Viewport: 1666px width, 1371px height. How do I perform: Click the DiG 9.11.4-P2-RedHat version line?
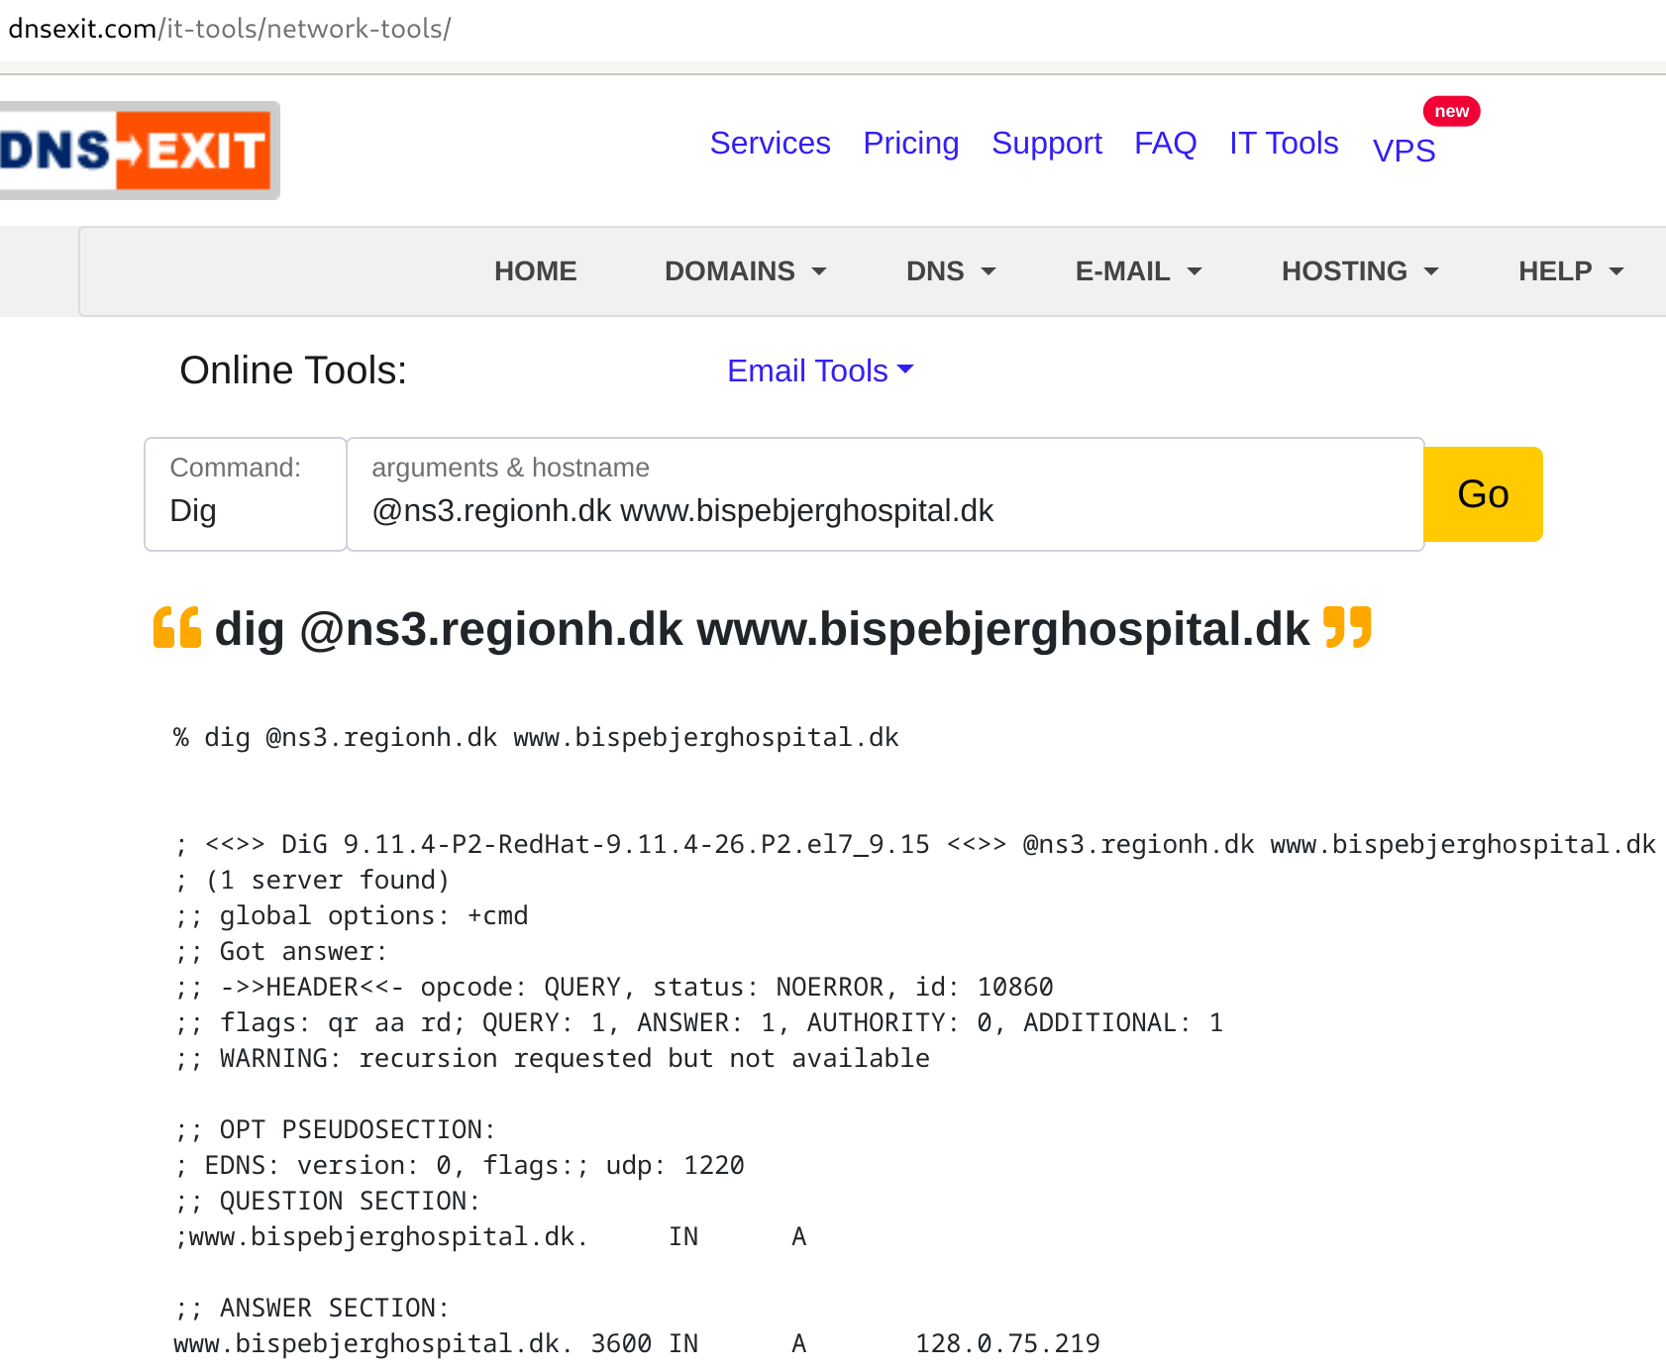[x=915, y=845]
